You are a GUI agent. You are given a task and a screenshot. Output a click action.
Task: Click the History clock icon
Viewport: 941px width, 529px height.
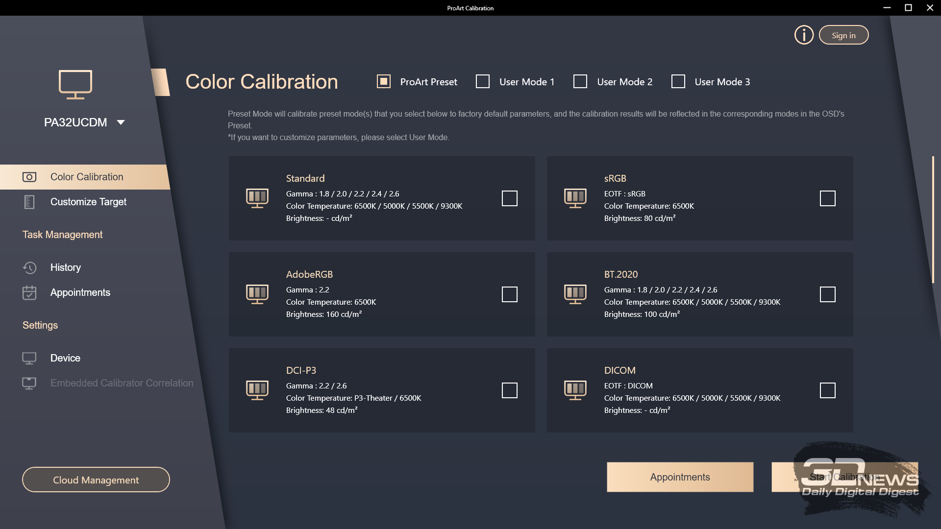click(29, 267)
